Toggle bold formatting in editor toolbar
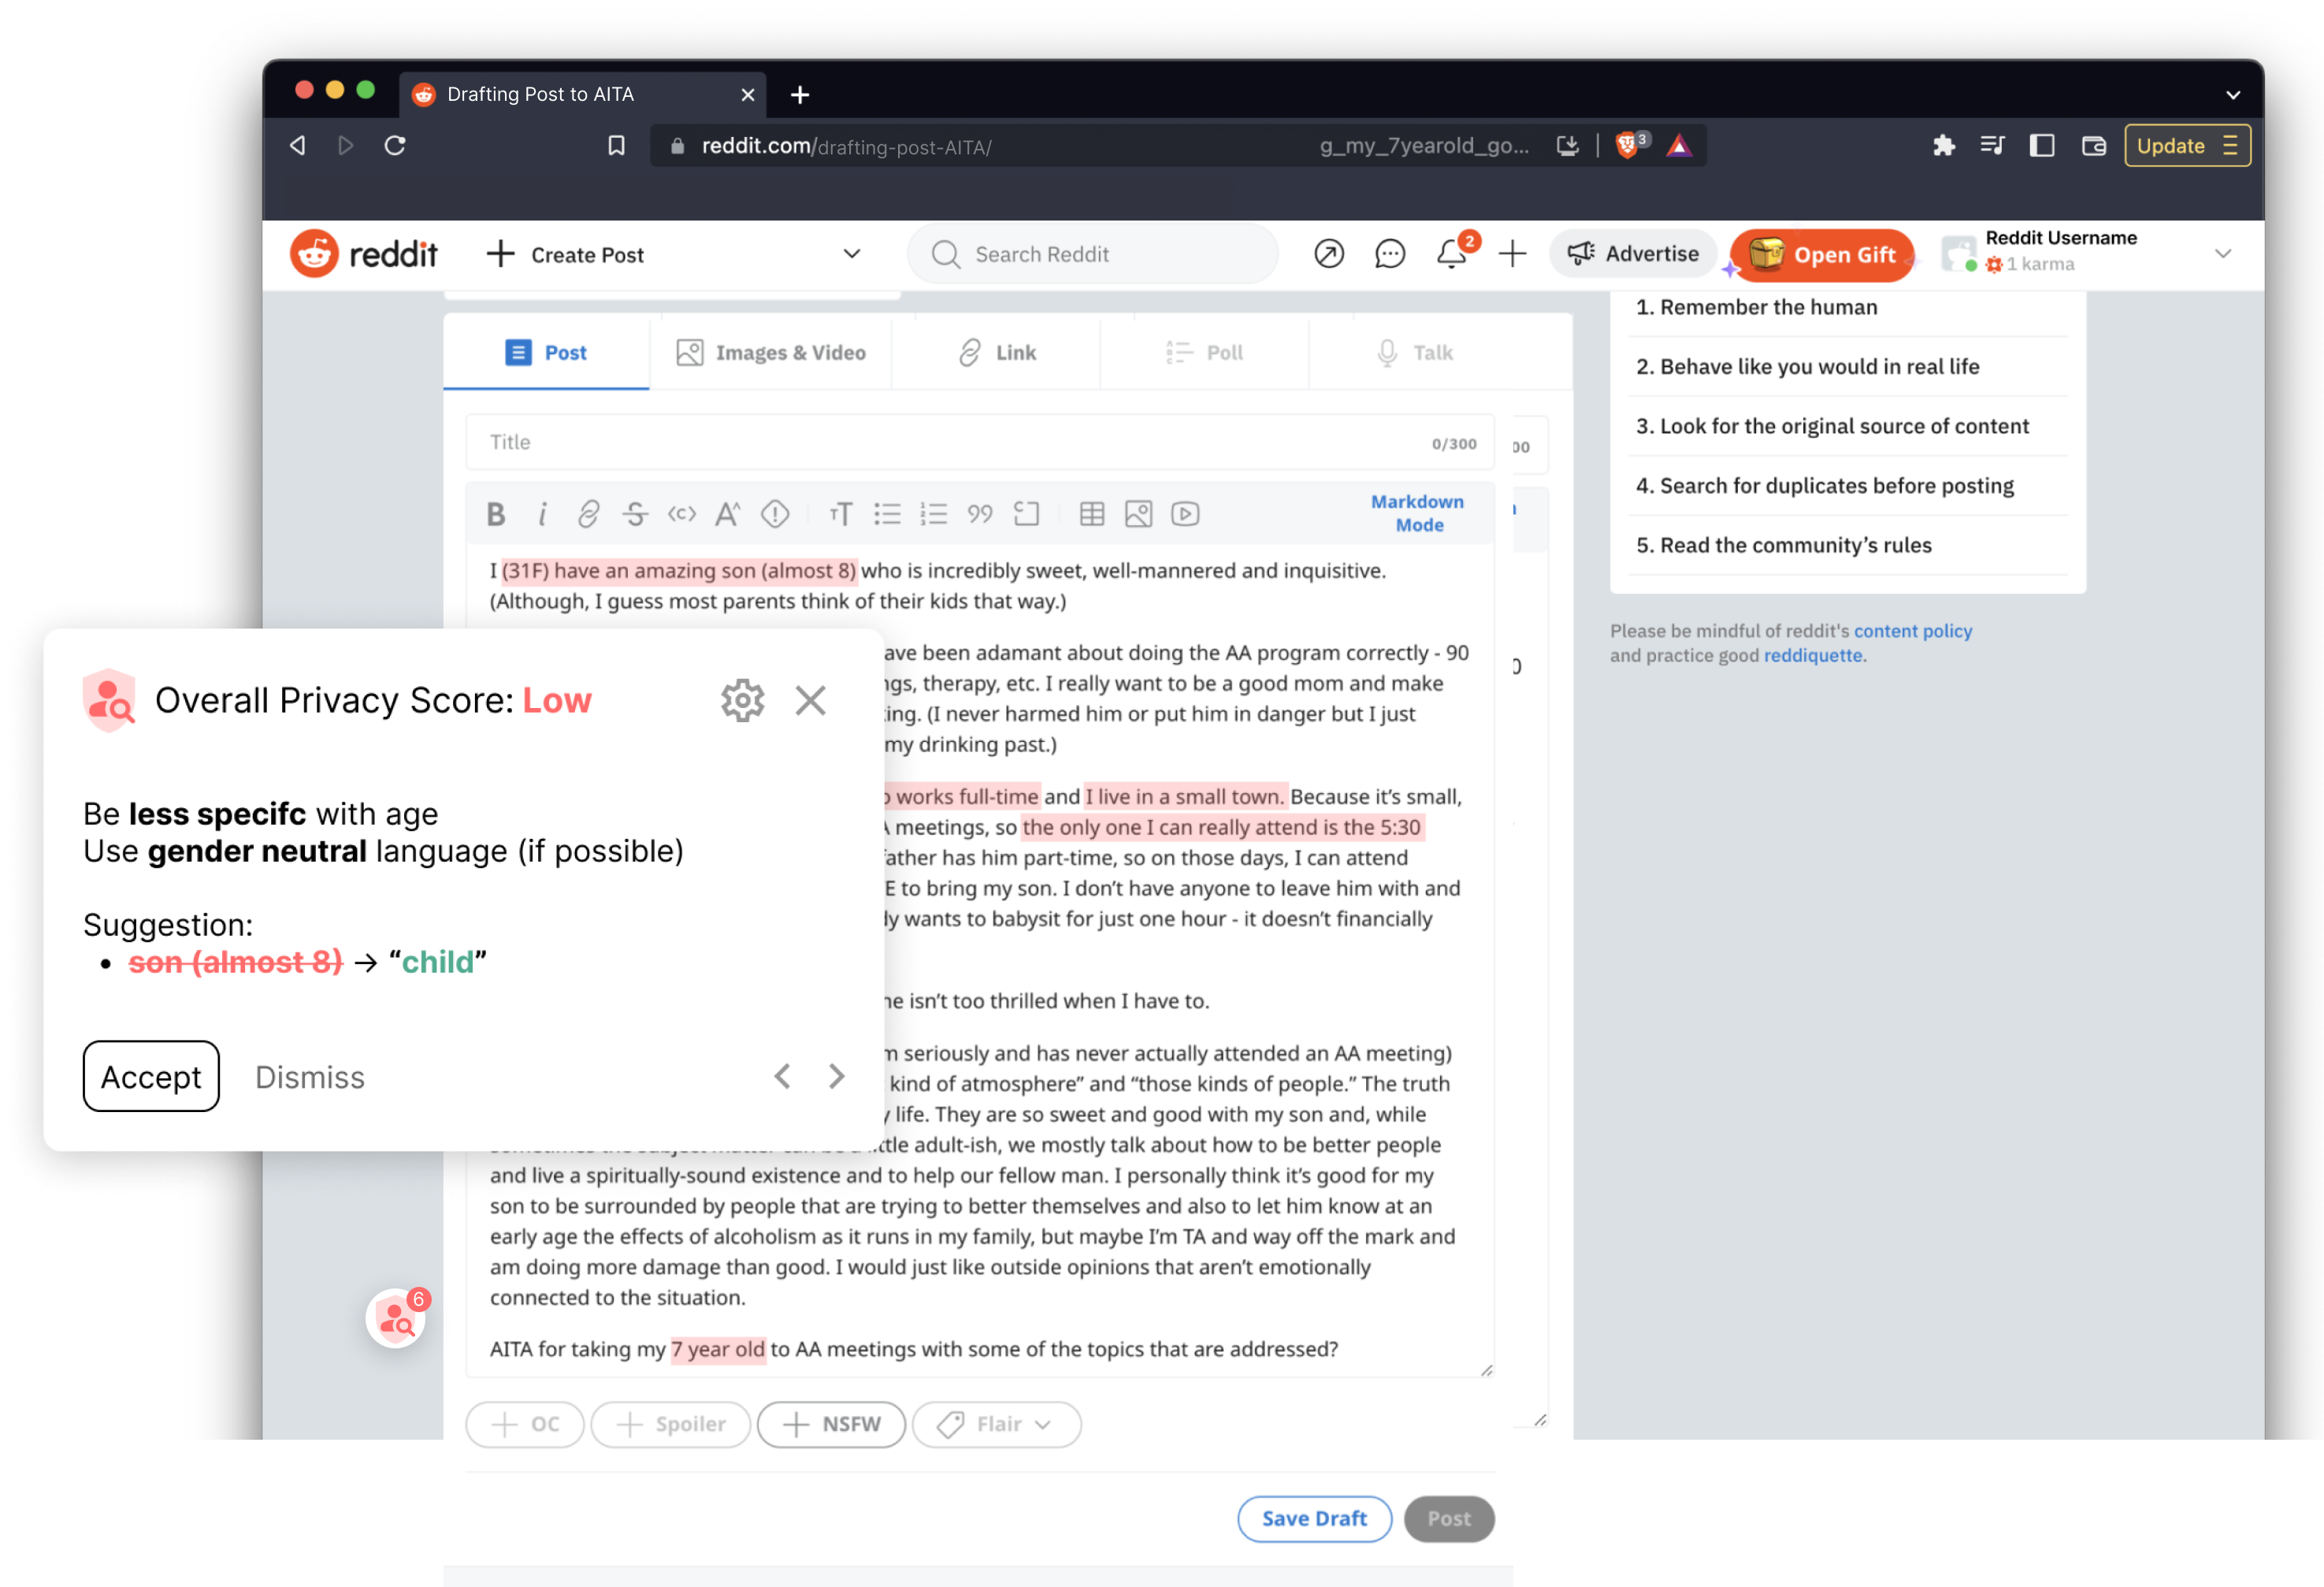This screenshot has height=1587, width=2324. click(x=496, y=514)
